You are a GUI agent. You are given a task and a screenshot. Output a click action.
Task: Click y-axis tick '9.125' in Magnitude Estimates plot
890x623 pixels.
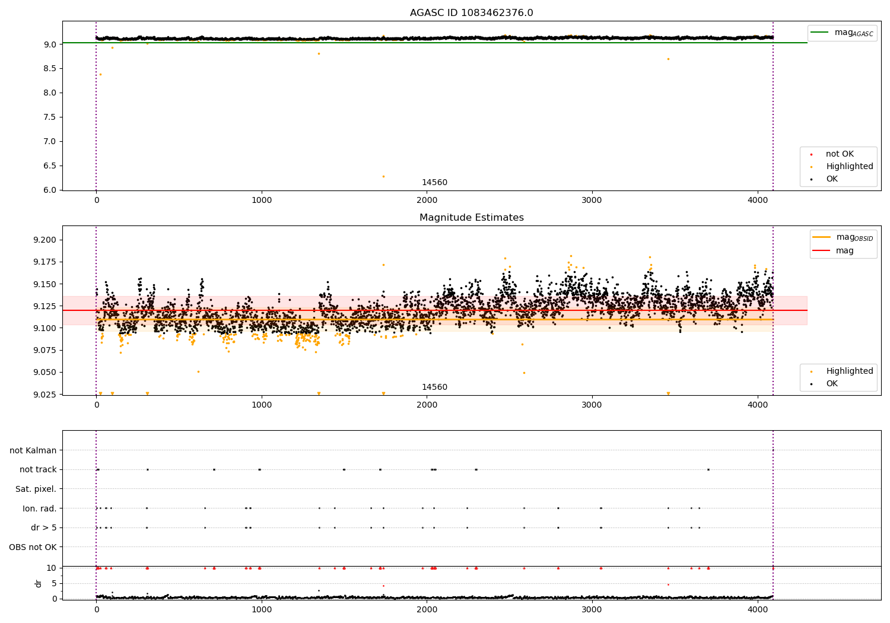tap(44, 306)
